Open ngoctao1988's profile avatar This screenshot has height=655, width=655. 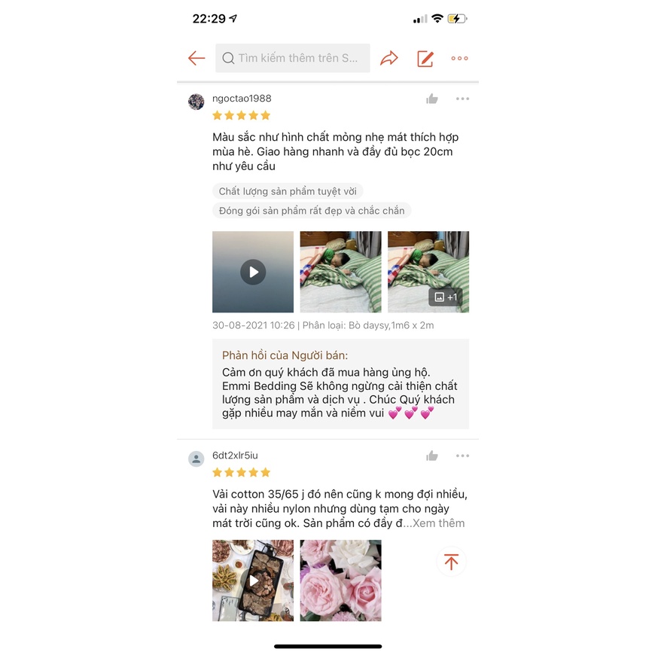pos(196,102)
